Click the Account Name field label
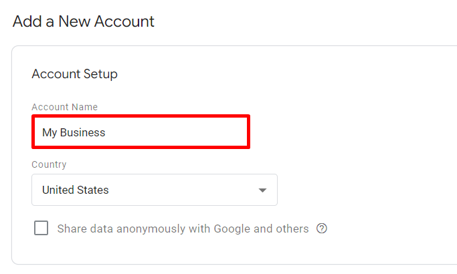Screen dimensions: 457x274 tap(65, 107)
